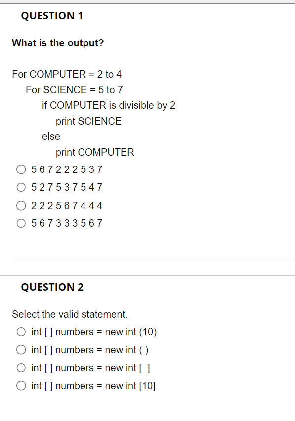This screenshot has width=295, height=421.
Task: Click the QUESTION 1 heading
Action: coord(52,16)
